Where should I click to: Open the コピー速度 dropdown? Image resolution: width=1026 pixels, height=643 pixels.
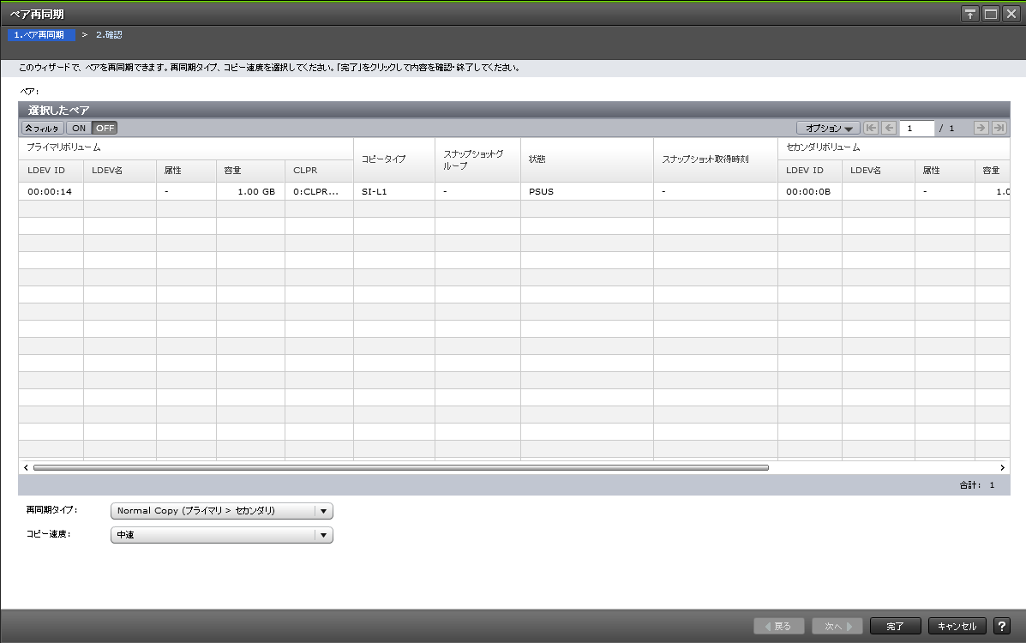point(222,535)
